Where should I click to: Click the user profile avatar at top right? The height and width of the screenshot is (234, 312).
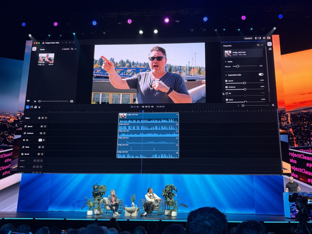coord(269,38)
